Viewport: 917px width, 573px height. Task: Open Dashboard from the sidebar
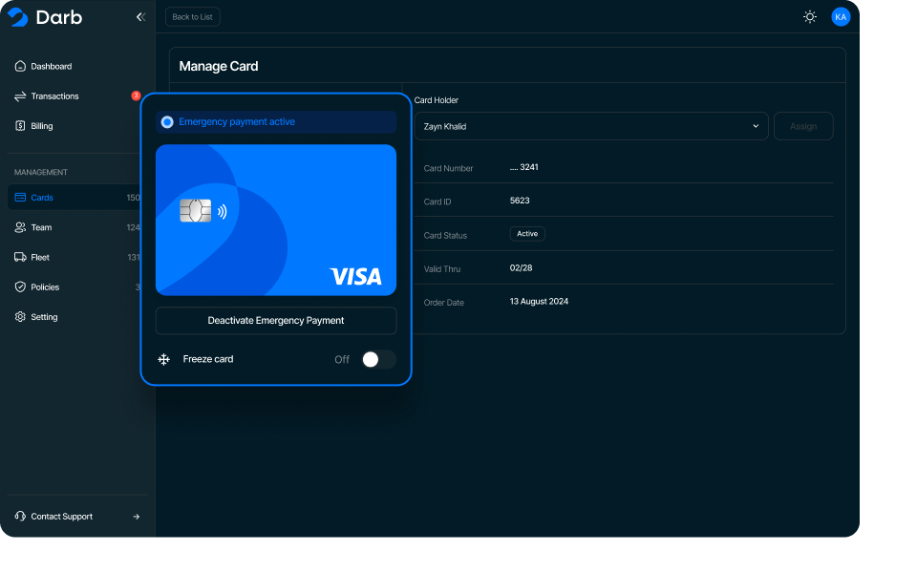(x=51, y=67)
